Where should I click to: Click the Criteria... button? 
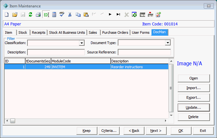[x=109, y=131]
